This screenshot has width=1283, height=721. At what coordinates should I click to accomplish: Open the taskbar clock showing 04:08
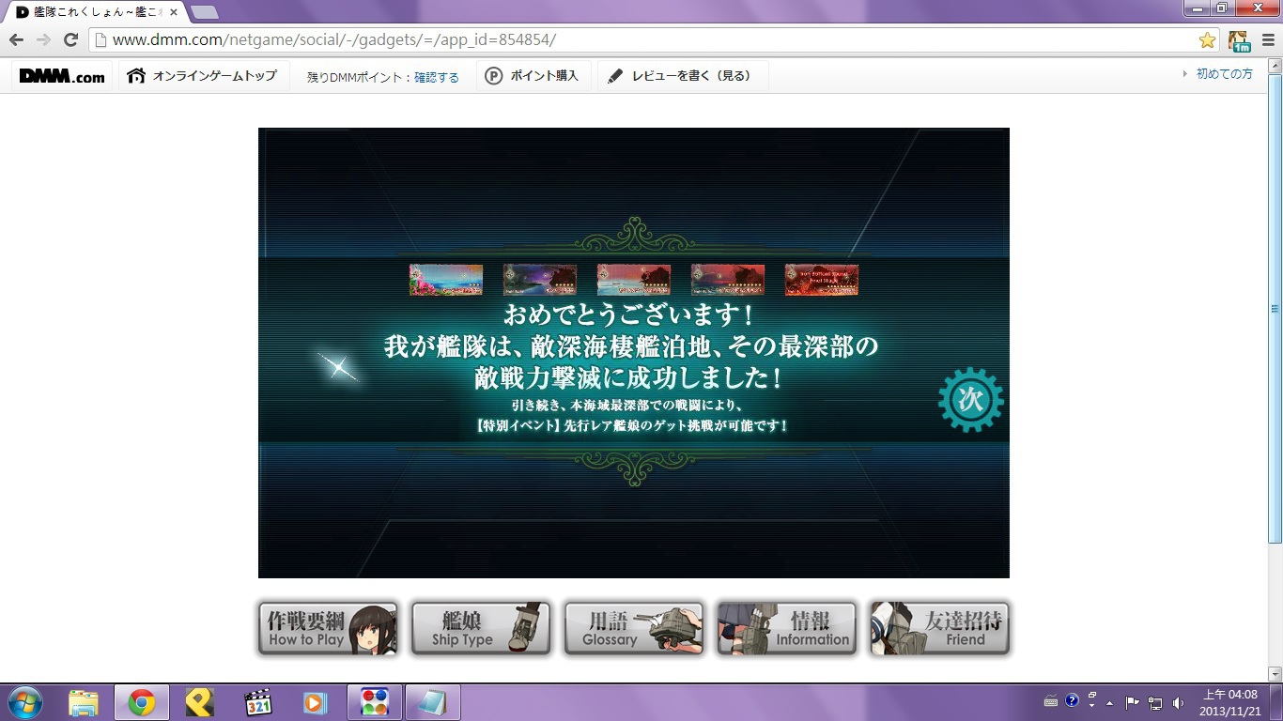1230,702
